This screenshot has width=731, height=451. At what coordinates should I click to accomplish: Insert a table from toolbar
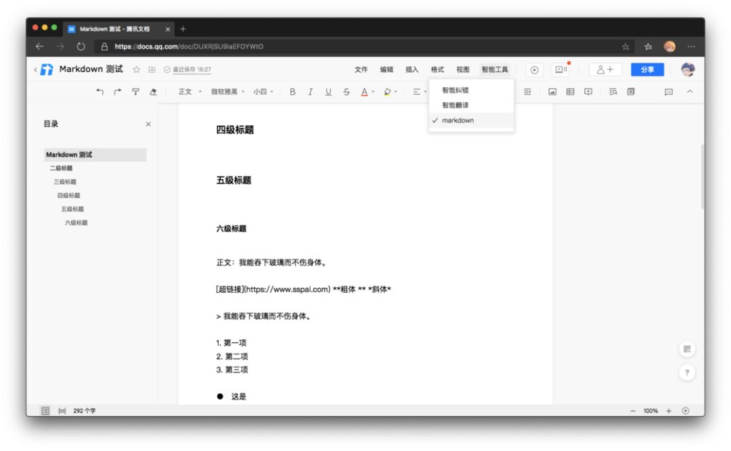pyautogui.click(x=570, y=92)
